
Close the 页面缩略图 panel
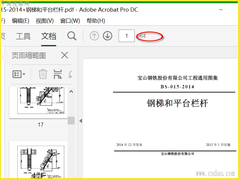[x=65, y=55]
